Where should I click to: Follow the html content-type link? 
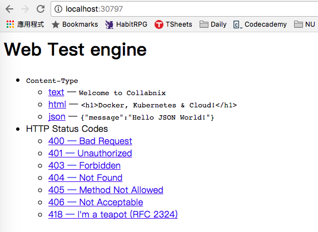click(x=57, y=105)
